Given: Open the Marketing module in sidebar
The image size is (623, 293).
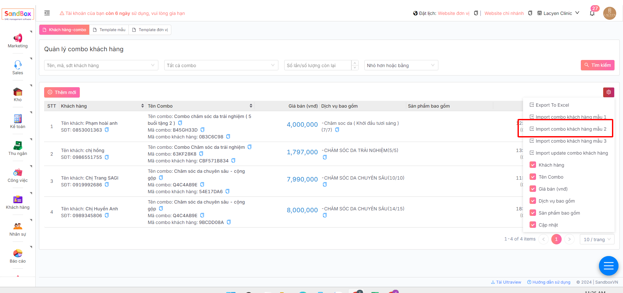Looking at the screenshot, I should point(18,41).
